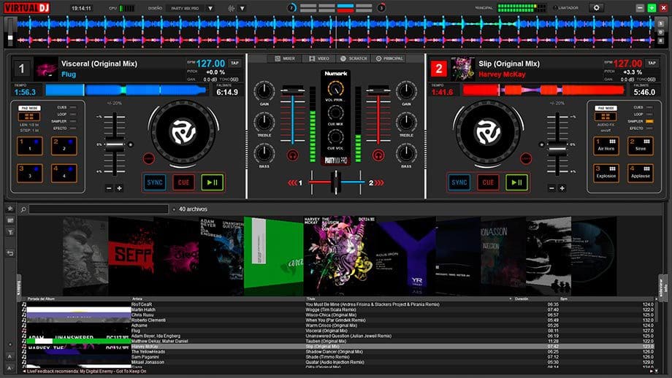This screenshot has height=378, width=672.
Task: Toggle deck 2 headphone cue icon in mixer
Action: (378, 155)
